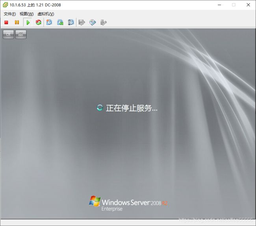Pause the VM with Suspend icon
Viewport: 256px width, 226px height.
coord(17,22)
